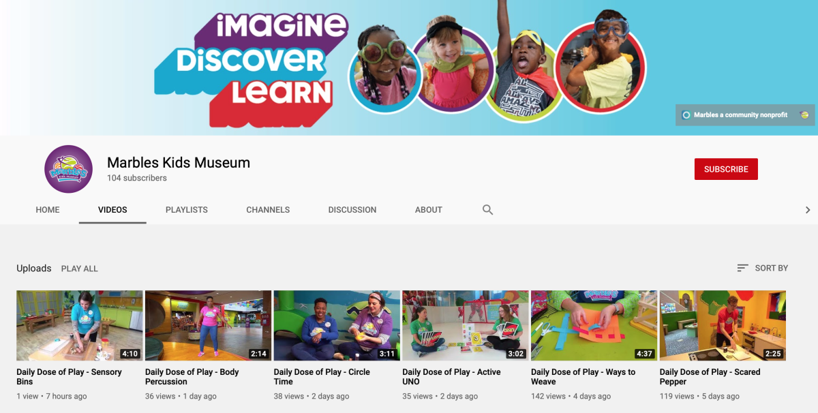Open the Home tab

pos(48,210)
